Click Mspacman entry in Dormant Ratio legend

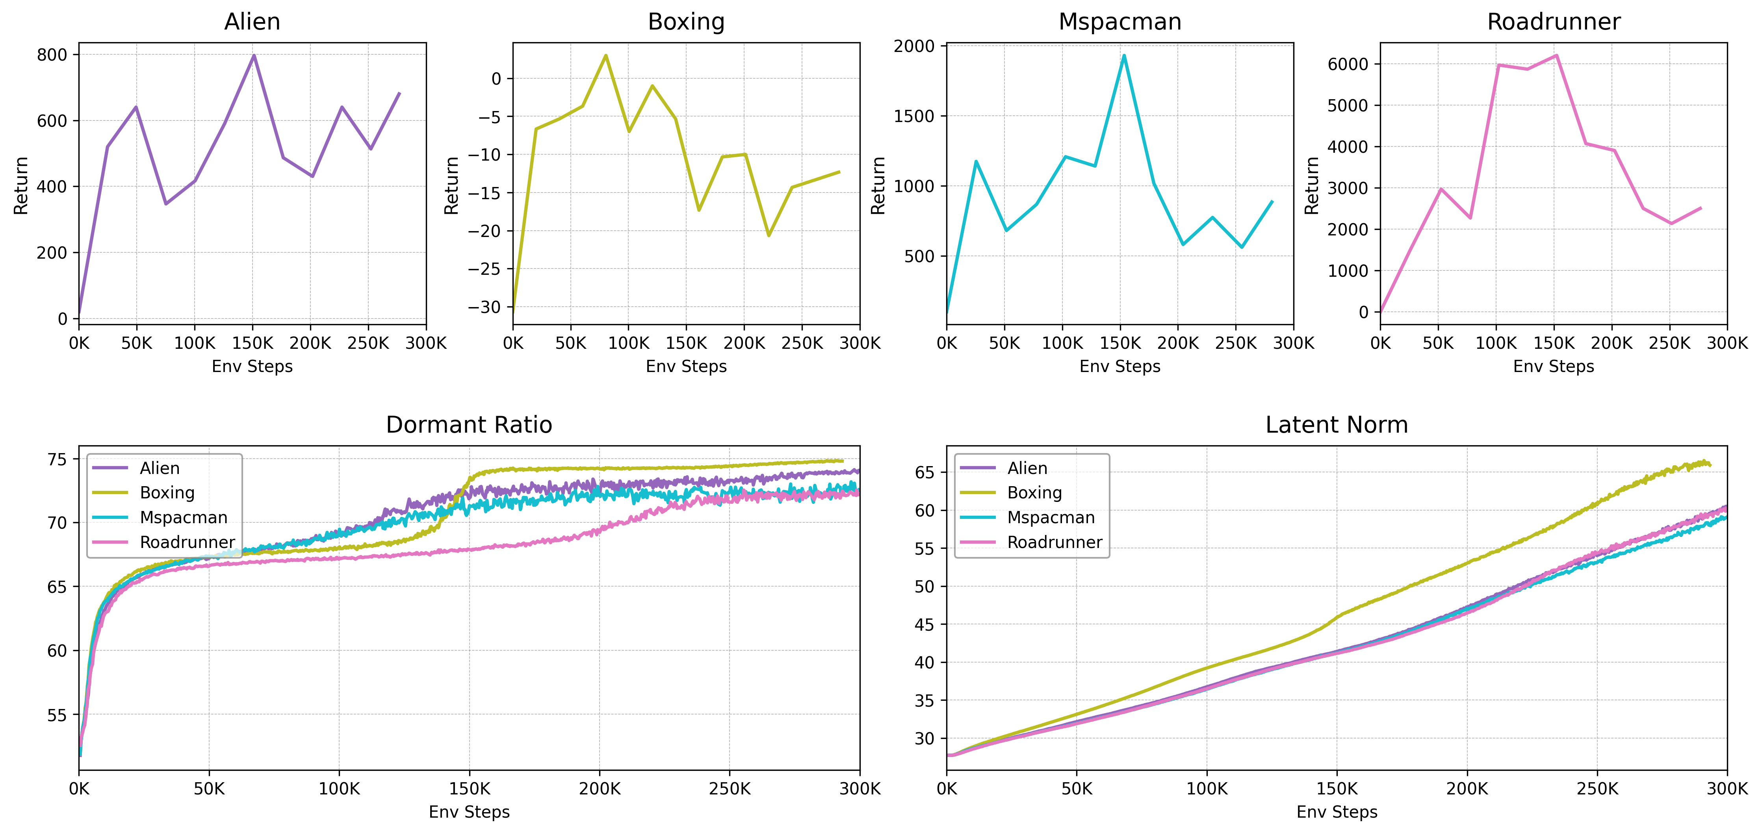183,518
